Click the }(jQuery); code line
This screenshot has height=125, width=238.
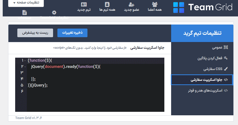point(38,85)
